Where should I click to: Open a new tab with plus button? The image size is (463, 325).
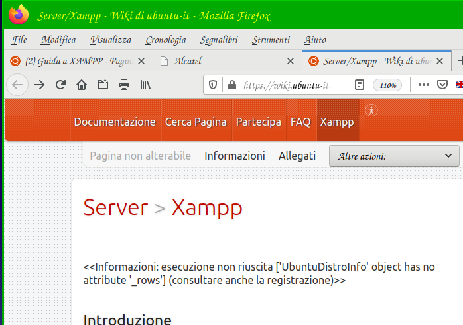pos(460,61)
